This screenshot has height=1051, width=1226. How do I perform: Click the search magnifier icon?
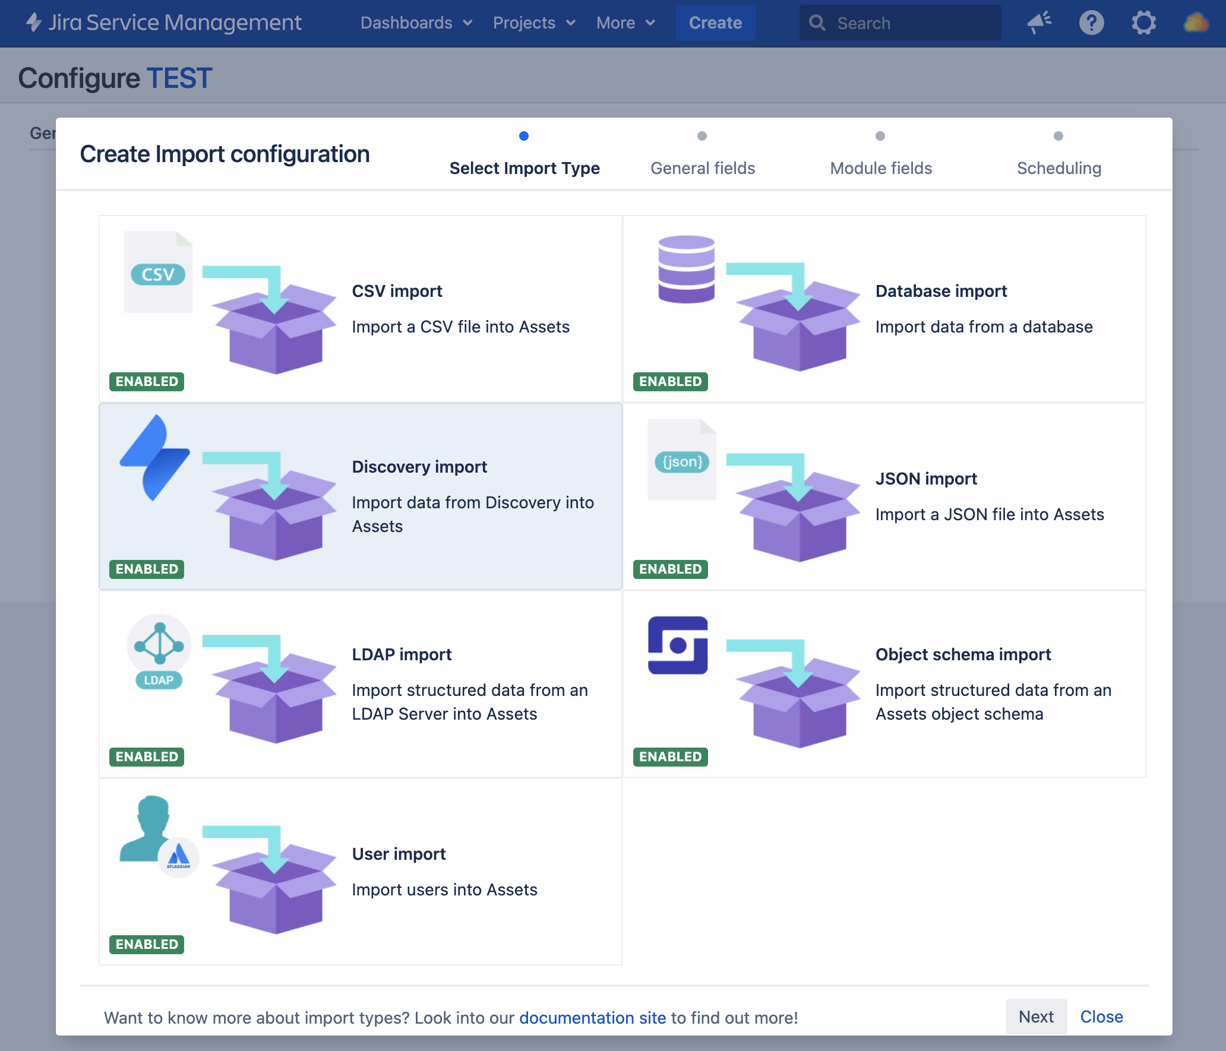(817, 23)
